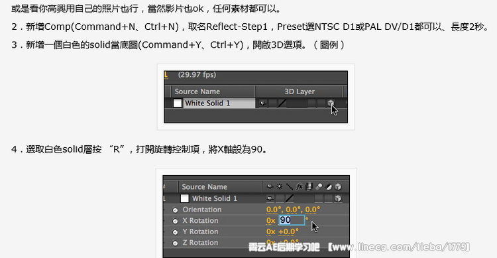The width and height of the screenshot is (497, 258).
Task: Click the (29.97 fps) label
Action: (x=197, y=74)
